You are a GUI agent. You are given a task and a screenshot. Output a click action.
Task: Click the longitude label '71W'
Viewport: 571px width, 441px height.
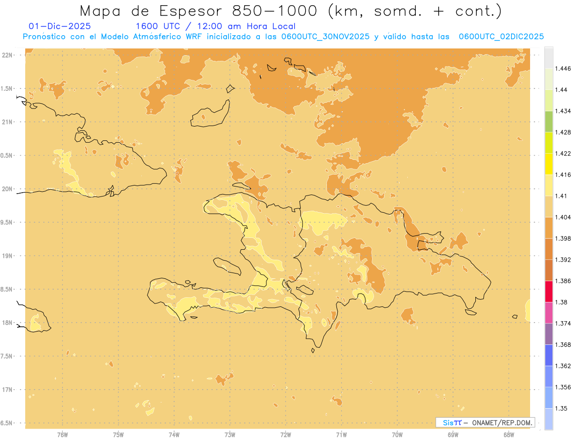(341, 435)
